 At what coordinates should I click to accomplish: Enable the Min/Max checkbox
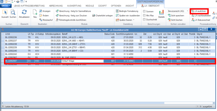coord(144,16)
